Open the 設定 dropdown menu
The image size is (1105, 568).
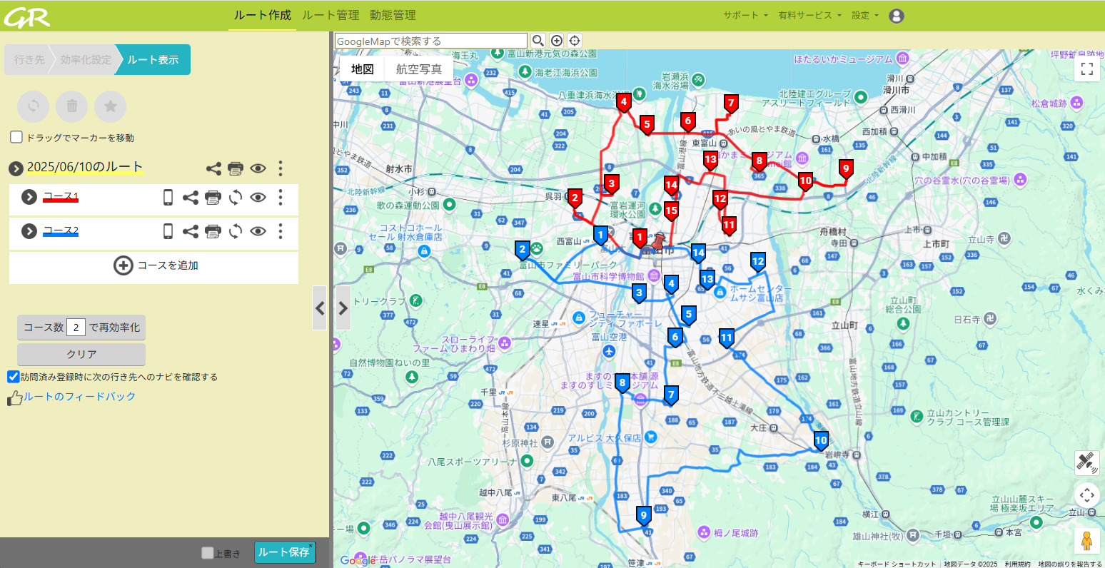[861, 14]
